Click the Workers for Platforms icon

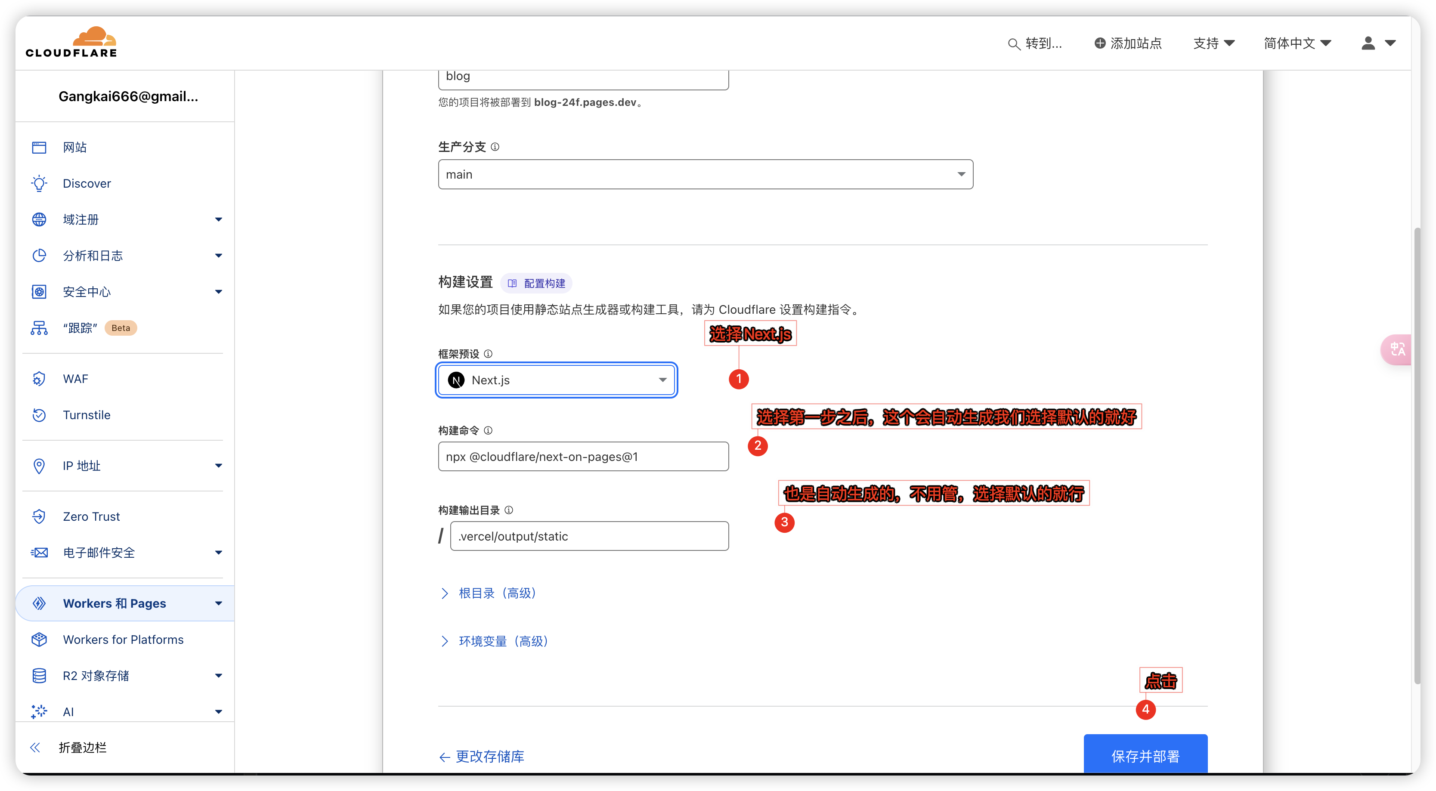coord(39,640)
